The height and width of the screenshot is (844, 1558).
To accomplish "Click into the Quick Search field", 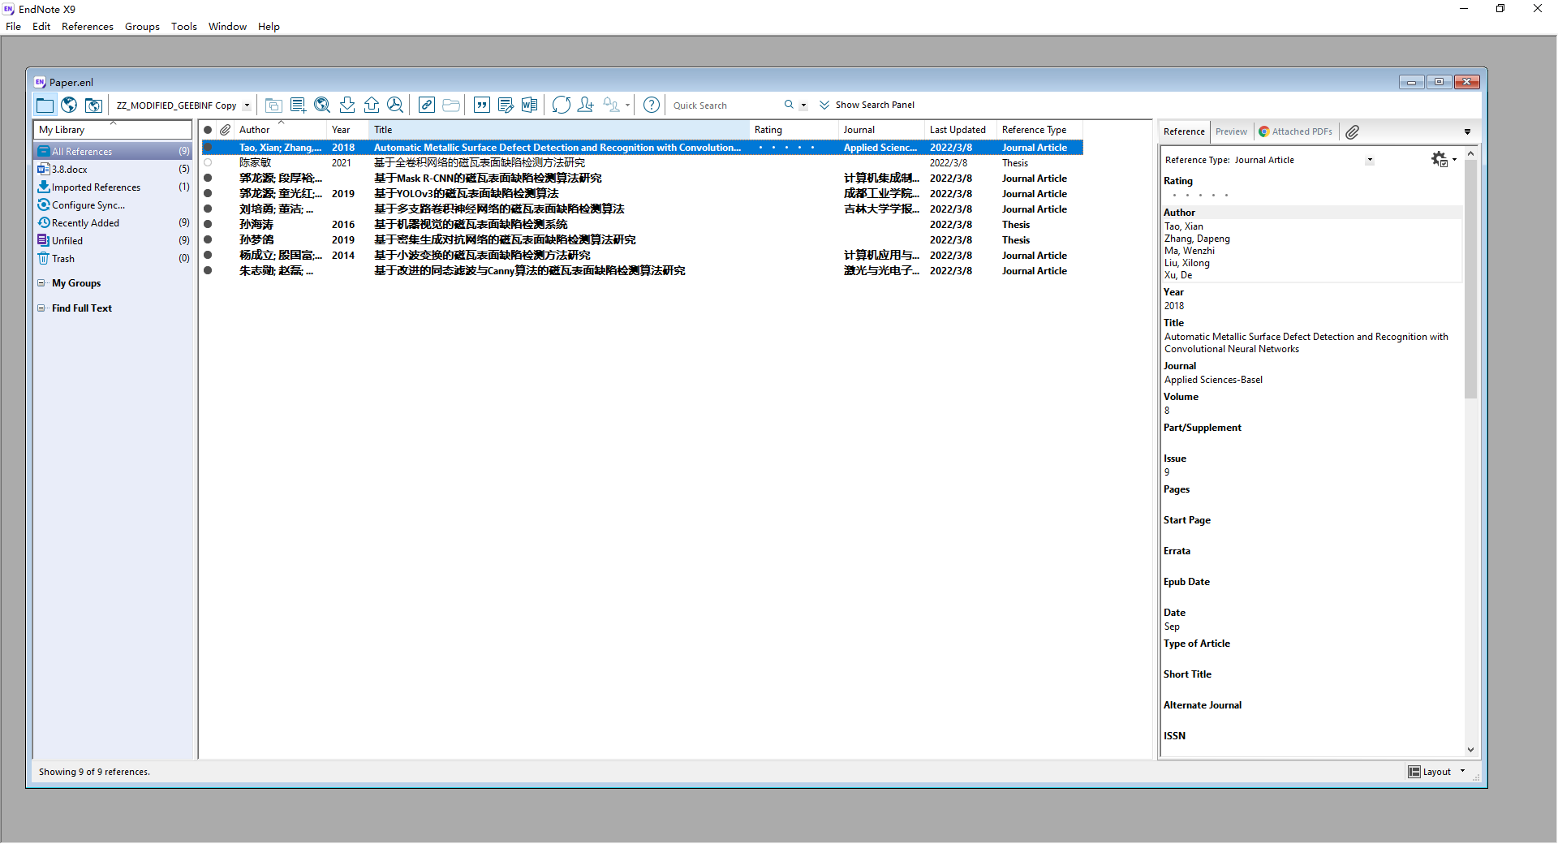I will click(x=725, y=105).
